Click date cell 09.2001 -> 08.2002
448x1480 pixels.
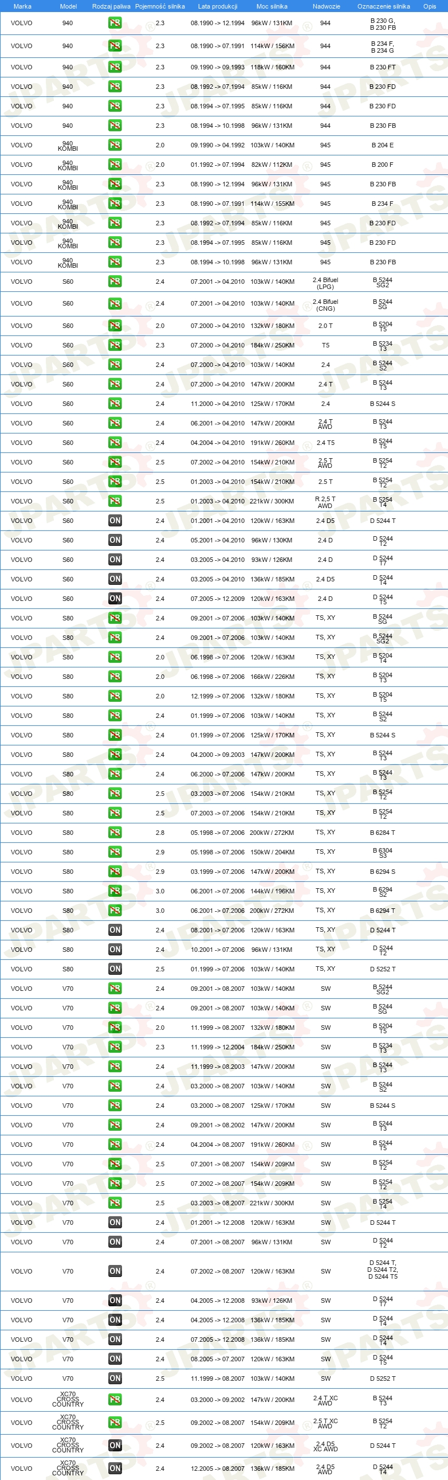click(218, 1125)
